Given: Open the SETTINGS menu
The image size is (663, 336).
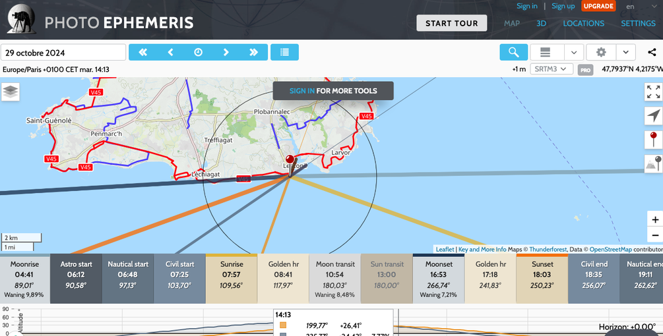Looking at the screenshot, I should [x=638, y=24].
